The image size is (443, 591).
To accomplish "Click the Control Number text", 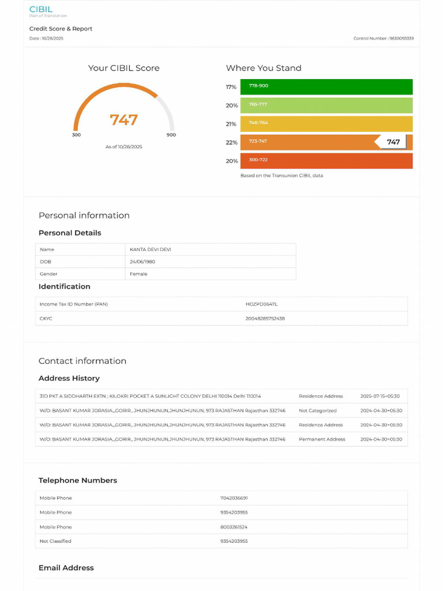I will (384, 39).
